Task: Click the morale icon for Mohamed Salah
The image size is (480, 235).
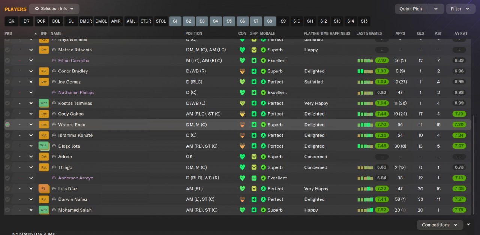Action: click(x=263, y=210)
